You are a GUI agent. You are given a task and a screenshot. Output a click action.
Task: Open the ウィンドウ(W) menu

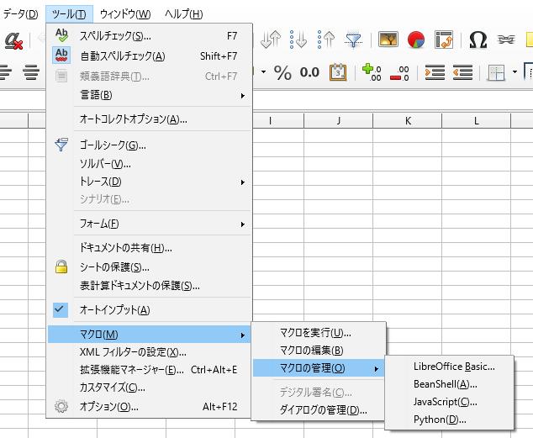[125, 14]
